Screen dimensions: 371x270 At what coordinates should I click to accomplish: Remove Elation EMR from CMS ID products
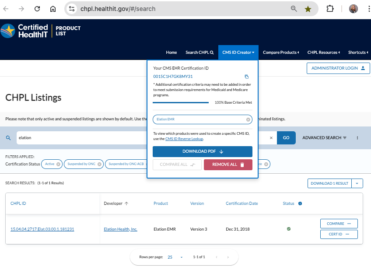coord(248,119)
